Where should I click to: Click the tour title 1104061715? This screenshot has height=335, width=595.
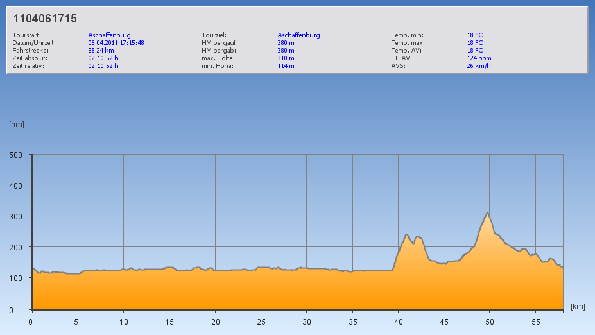click(45, 19)
